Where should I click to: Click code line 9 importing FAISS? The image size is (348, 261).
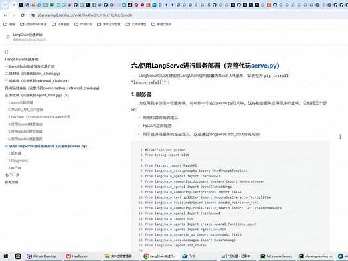(193, 192)
